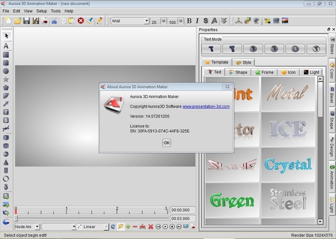Image resolution: width=336 pixels, height=239 pixels.
Task: Click the key search icon in the timeline bar
Action: (x=121, y=227)
